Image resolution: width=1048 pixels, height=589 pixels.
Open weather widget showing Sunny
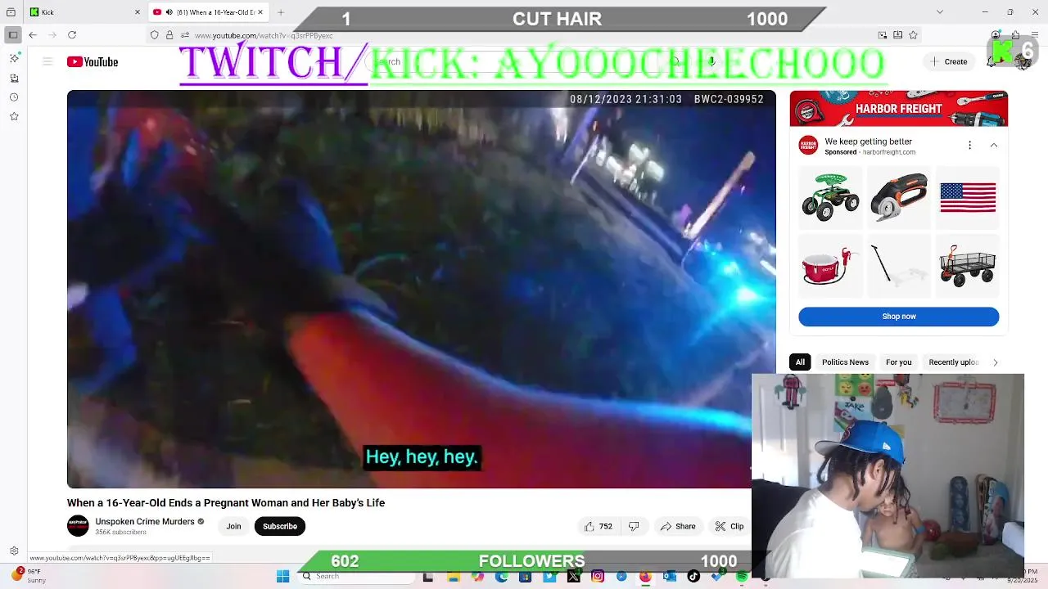[29, 576]
